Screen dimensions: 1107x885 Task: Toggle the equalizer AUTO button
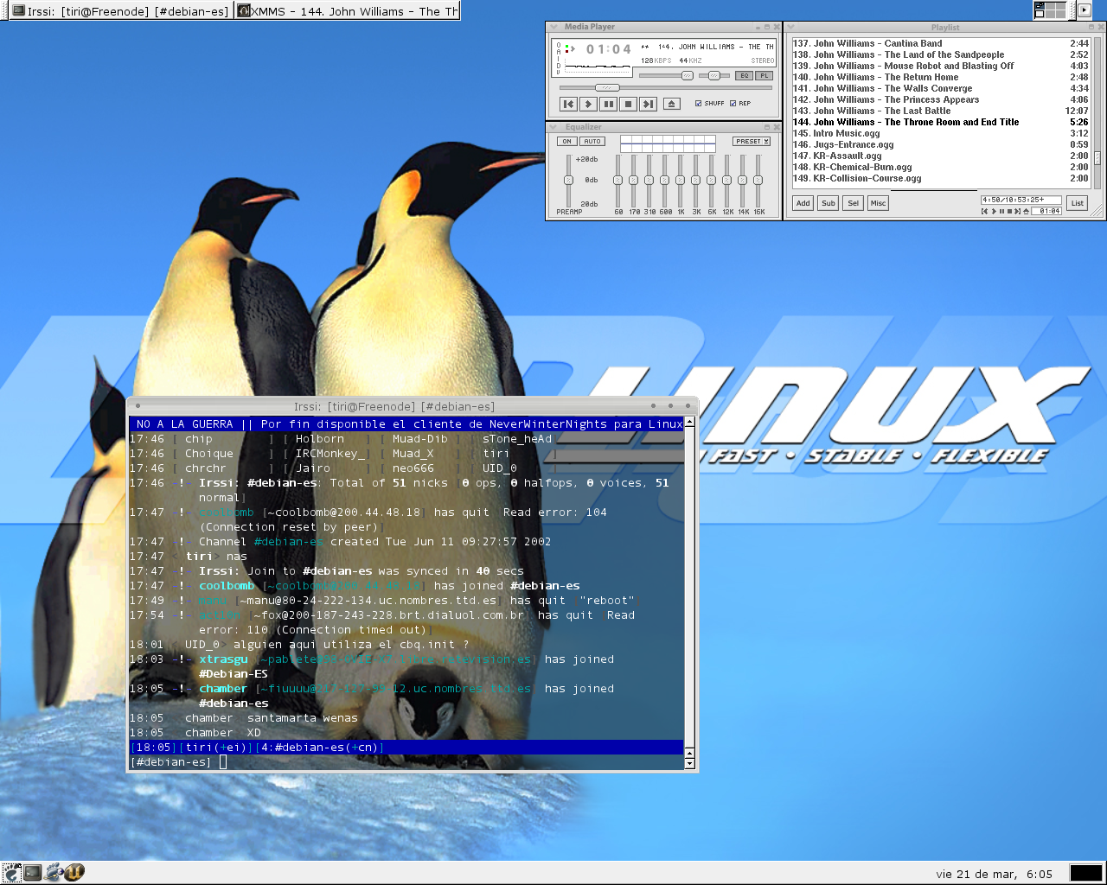click(592, 141)
